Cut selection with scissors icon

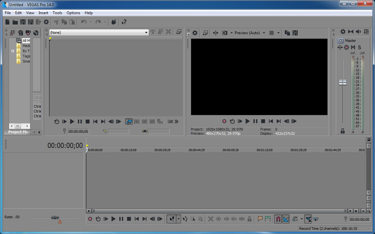[57, 22]
